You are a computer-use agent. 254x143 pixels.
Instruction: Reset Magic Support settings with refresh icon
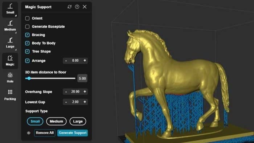click(70, 7)
